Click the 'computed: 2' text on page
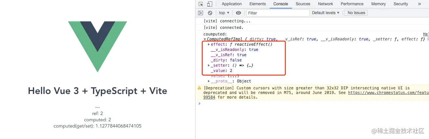Screen dimensions: 429x139 pyautogui.click(x=98, y=120)
